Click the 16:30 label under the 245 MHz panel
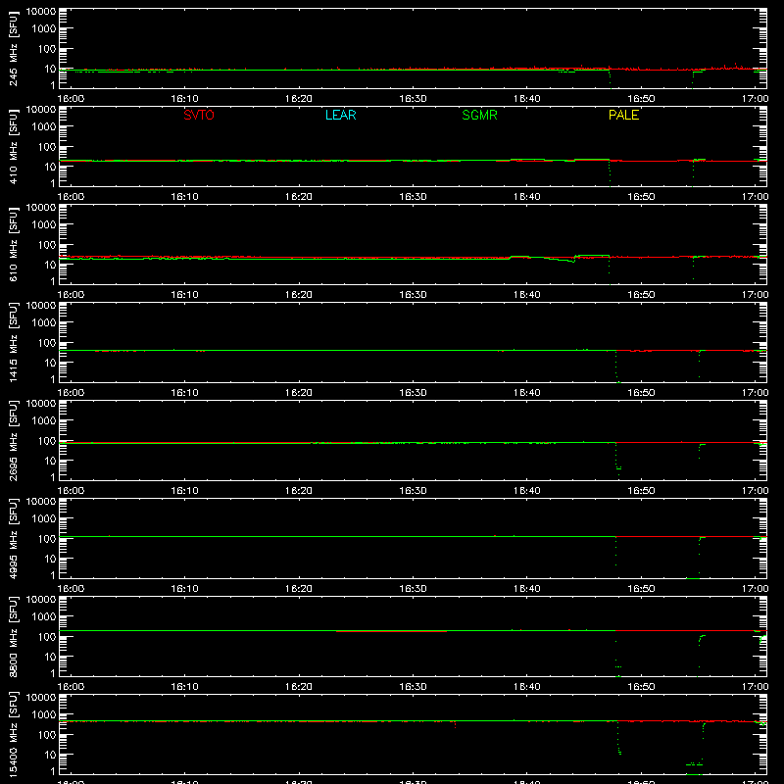 point(413,99)
